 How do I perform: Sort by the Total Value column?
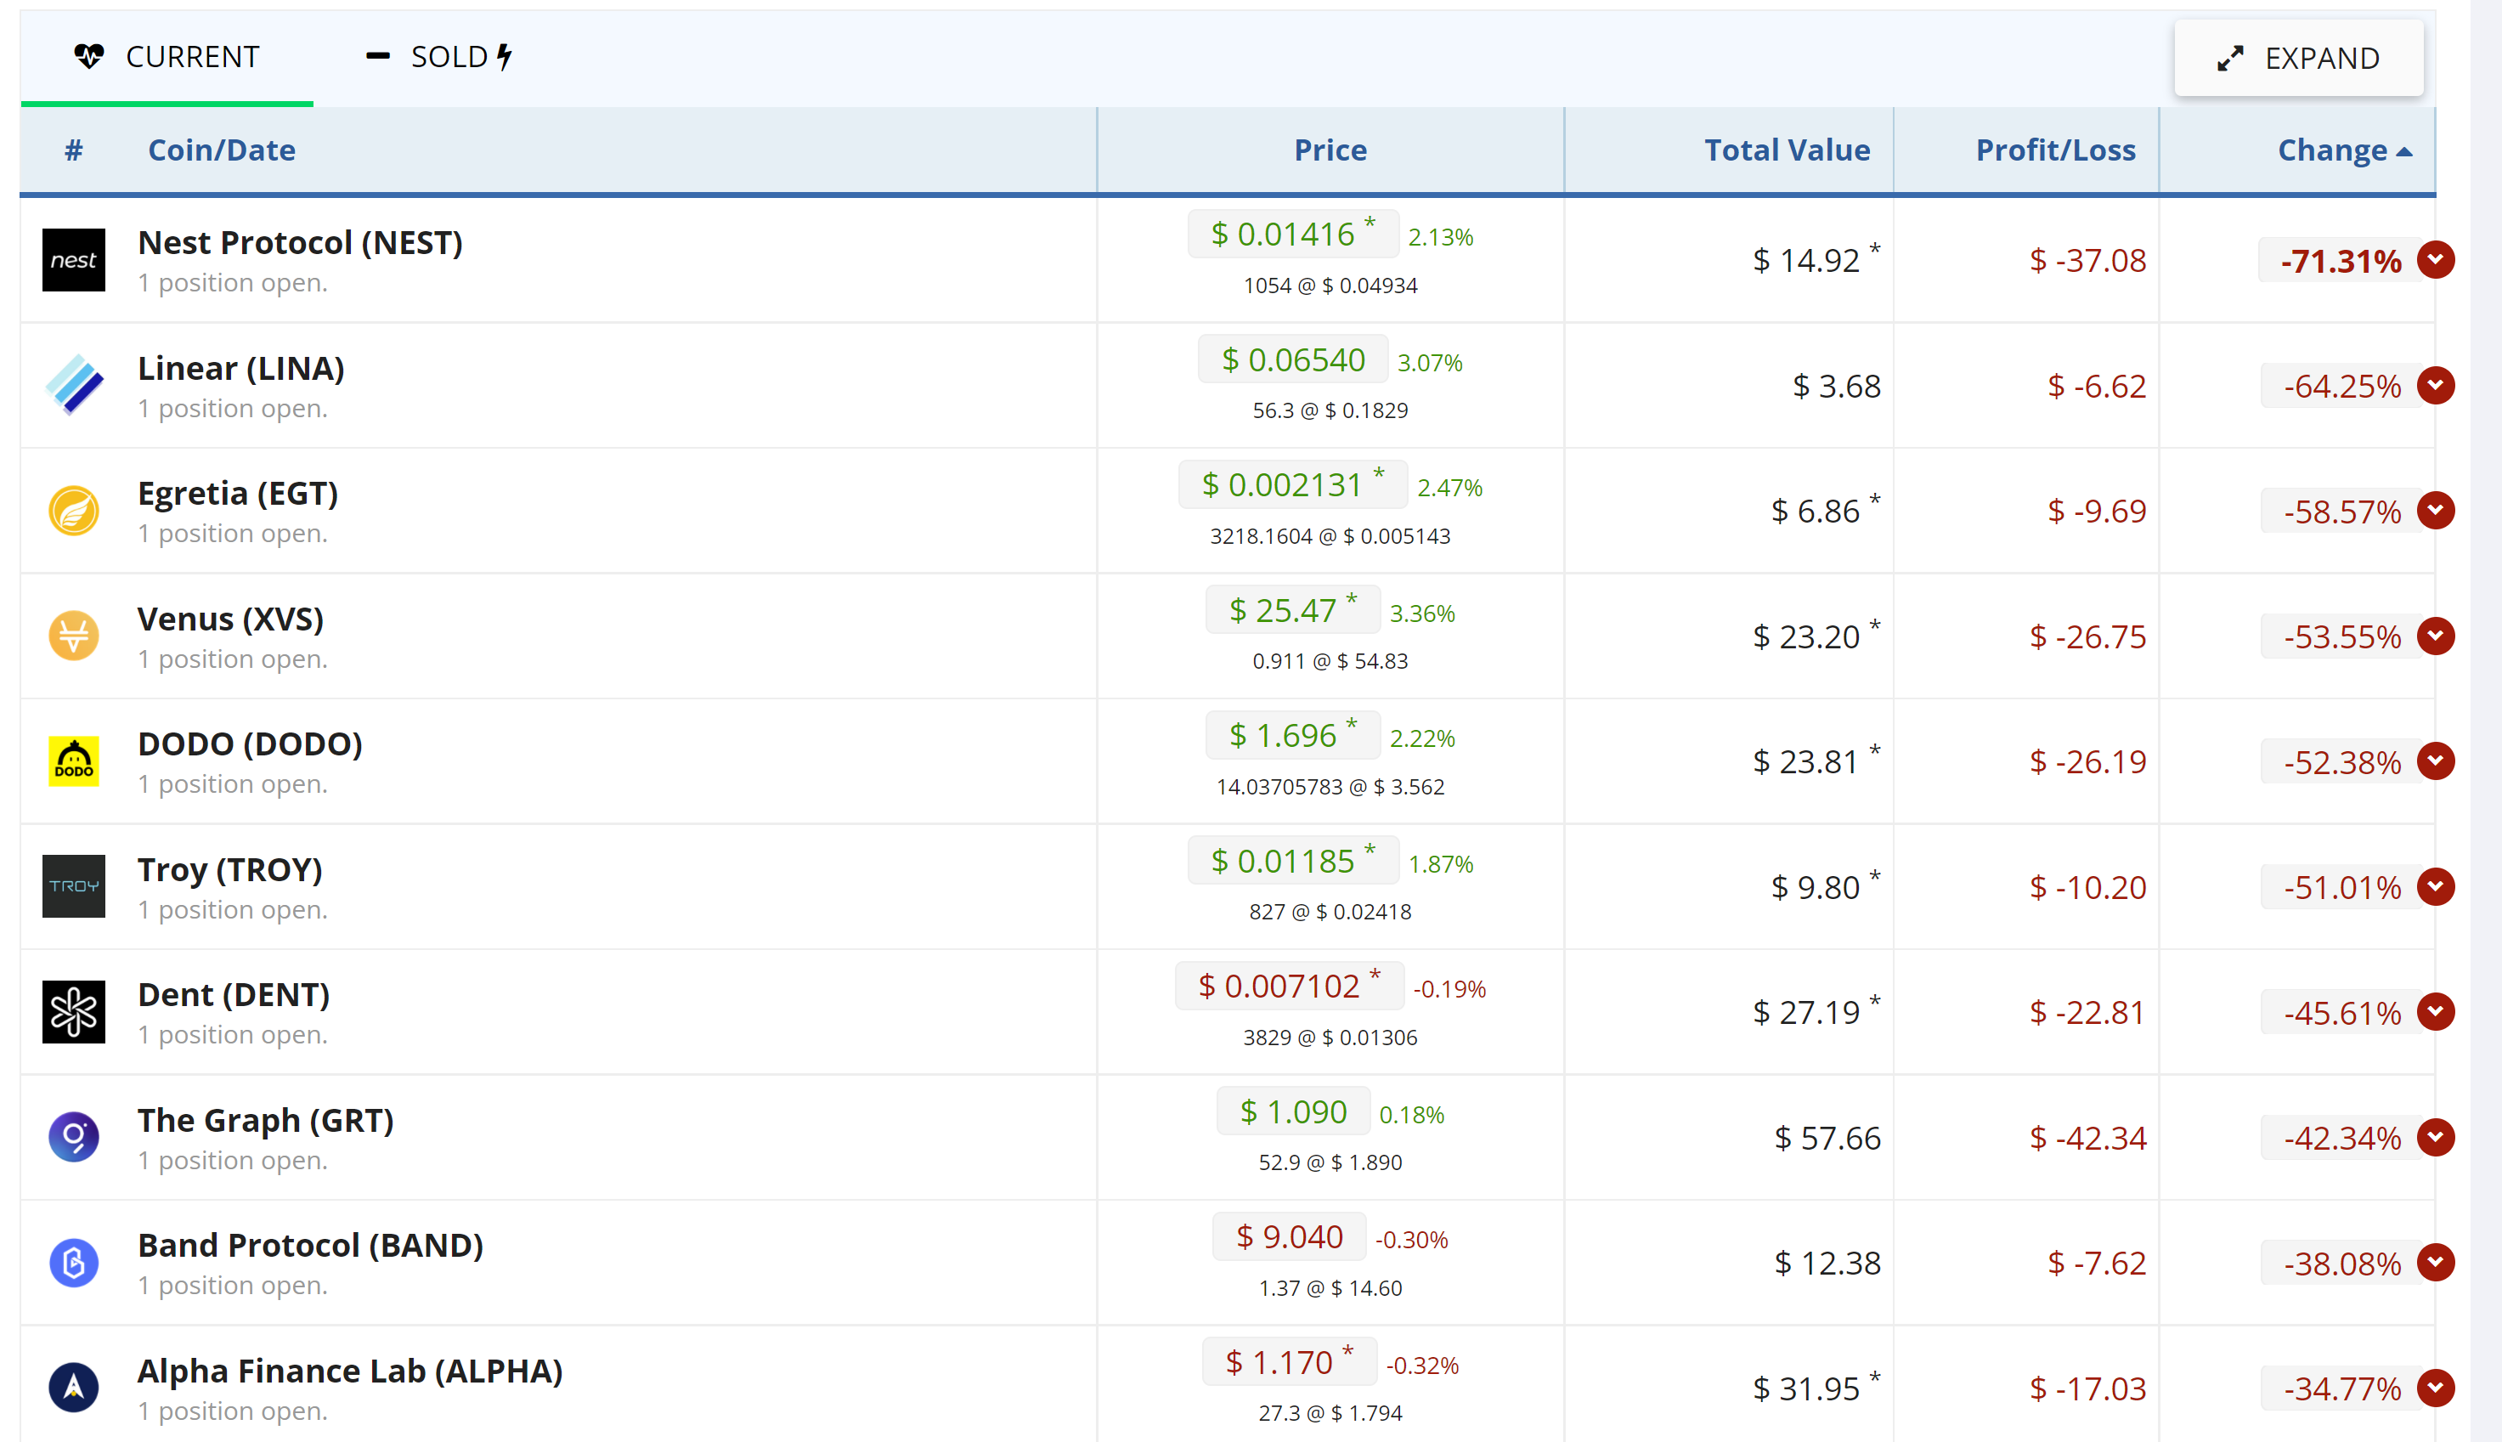1788,150
